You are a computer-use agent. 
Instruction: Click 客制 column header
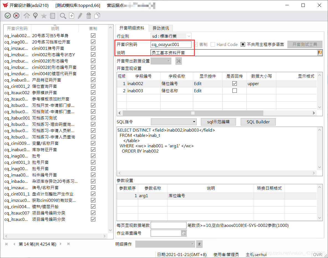click(93, 29)
